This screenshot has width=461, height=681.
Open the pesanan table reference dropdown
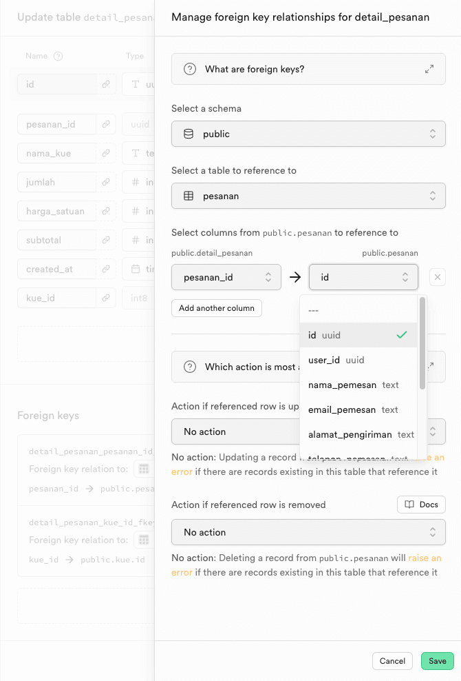point(308,196)
